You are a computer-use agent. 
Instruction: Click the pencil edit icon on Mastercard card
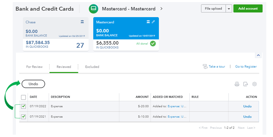(153, 22)
